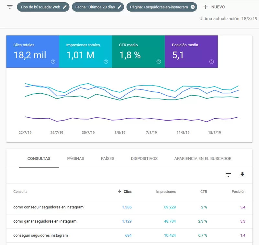Select query 'como conseguir seguidores en instagram'
The image size is (259, 245).
coord(48,207)
